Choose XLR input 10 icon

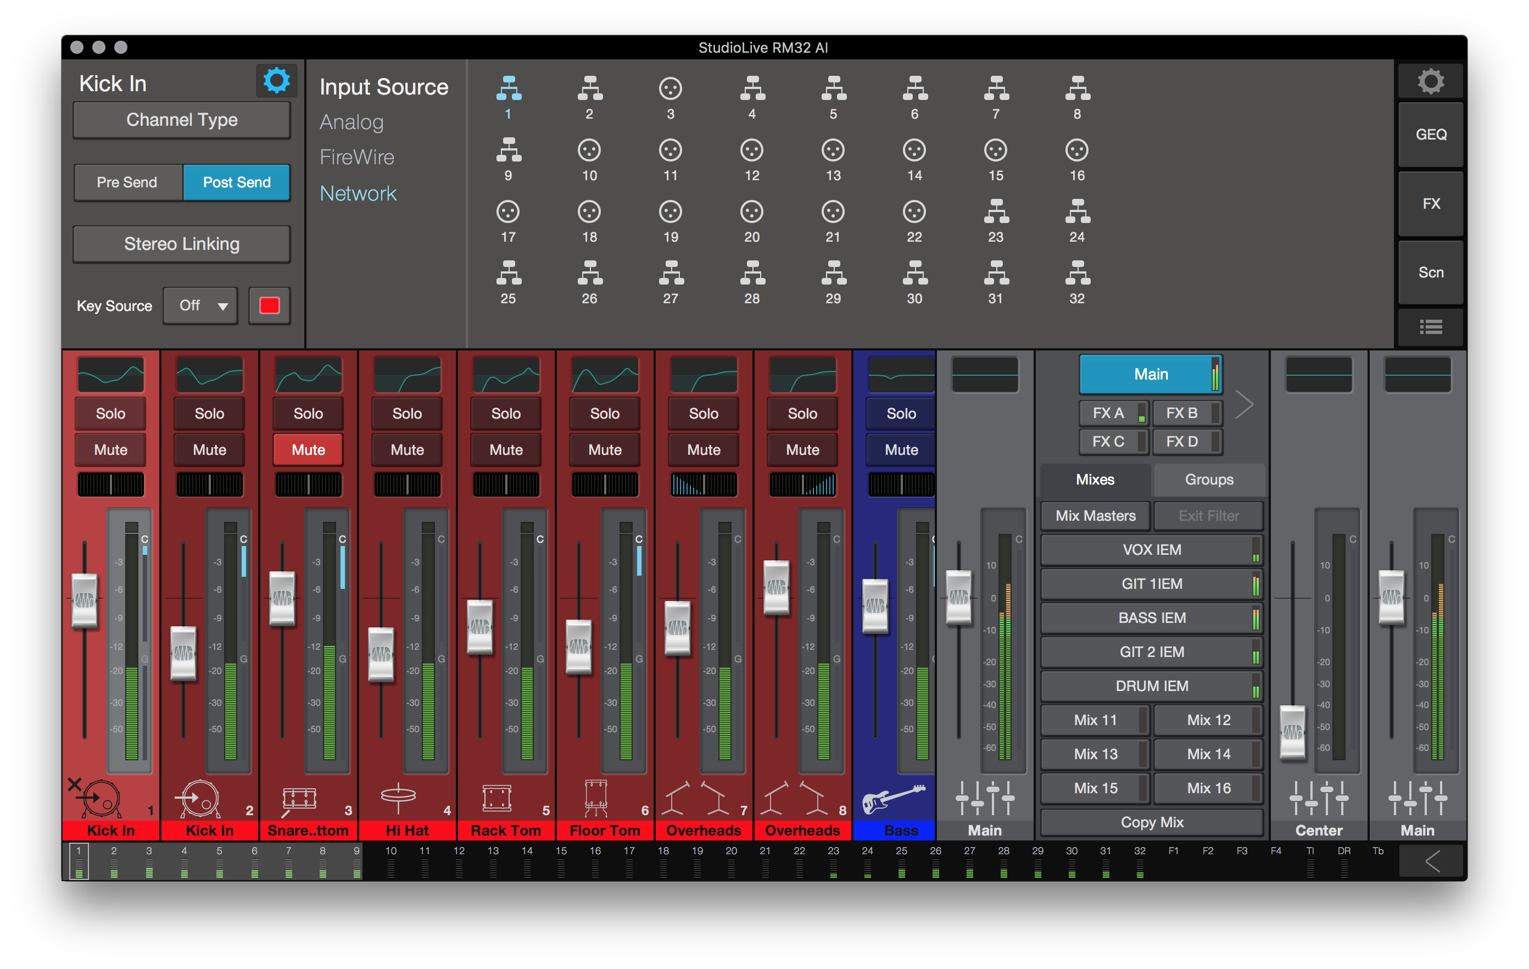(x=589, y=150)
